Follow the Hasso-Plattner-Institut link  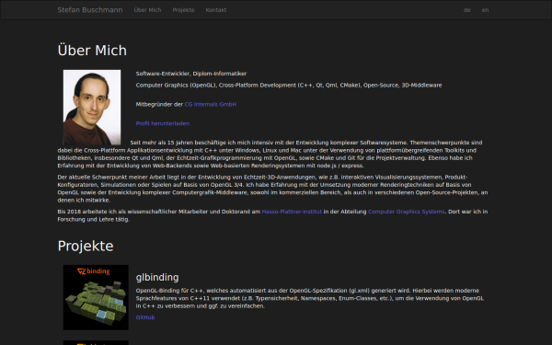point(292,212)
